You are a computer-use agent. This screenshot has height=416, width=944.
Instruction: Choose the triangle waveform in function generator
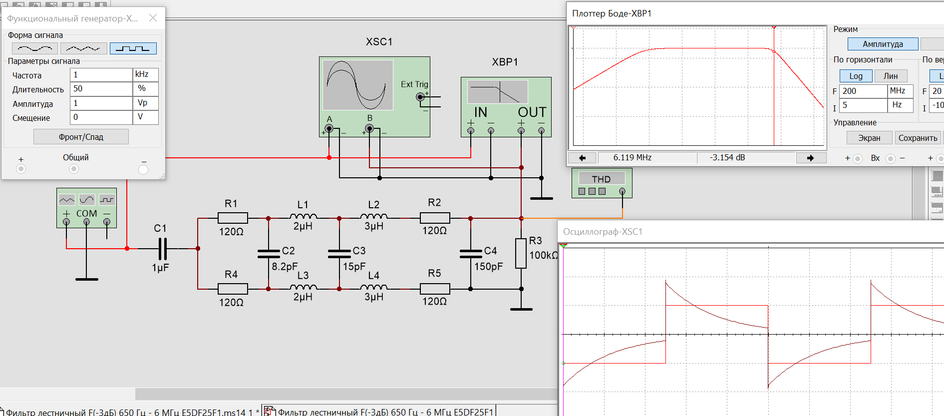(x=83, y=48)
